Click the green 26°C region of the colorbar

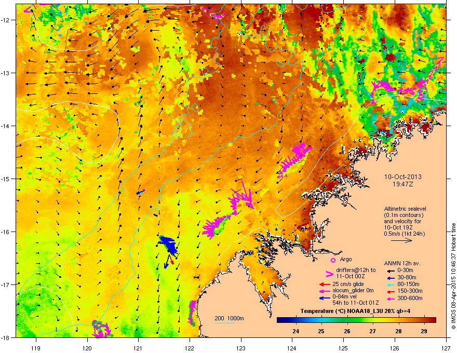(346, 320)
